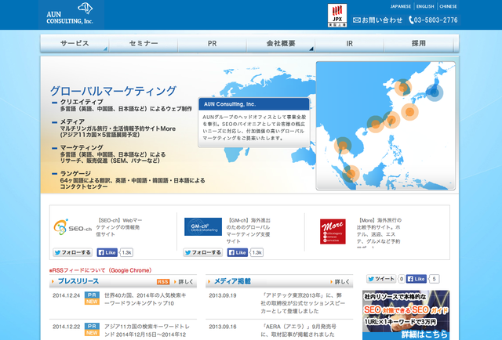Switch site language to JAPANESE
Viewport: 502px width, 340px height.
[401, 6]
